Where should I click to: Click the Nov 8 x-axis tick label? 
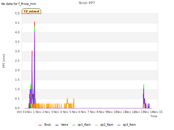[94, 112]
